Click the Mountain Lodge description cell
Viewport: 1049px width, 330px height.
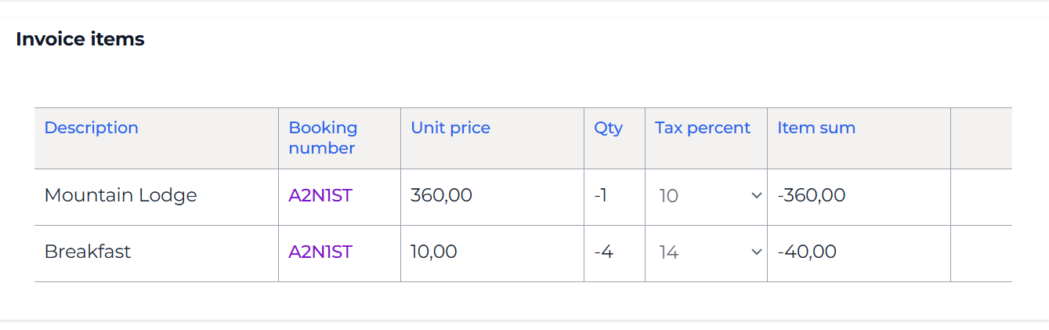tap(121, 196)
